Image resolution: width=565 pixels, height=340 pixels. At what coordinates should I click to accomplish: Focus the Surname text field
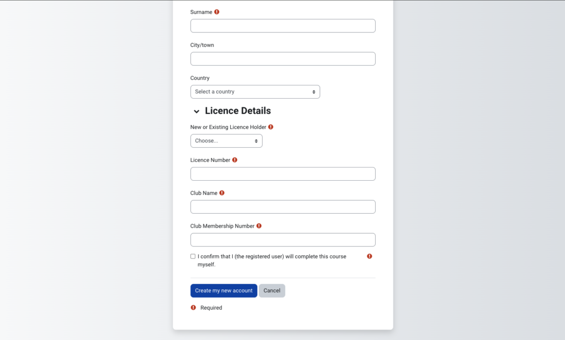tap(282, 26)
